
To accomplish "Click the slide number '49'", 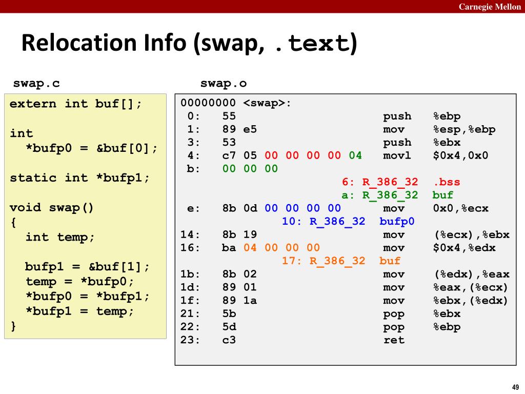I will click(515, 387).
